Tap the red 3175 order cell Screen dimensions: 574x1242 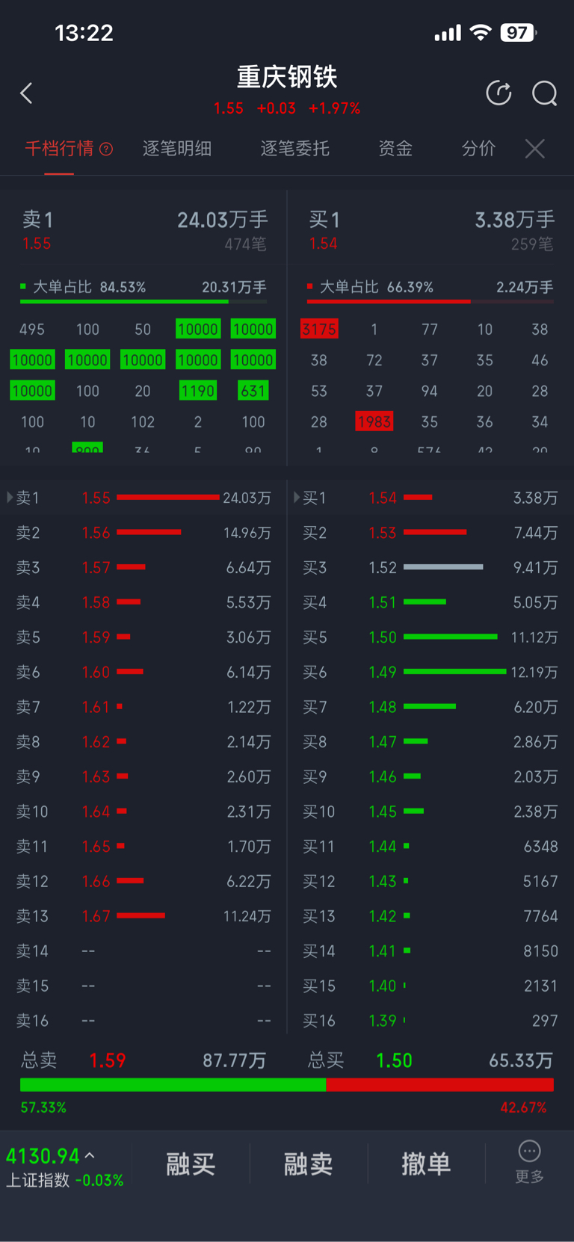[x=319, y=329]
